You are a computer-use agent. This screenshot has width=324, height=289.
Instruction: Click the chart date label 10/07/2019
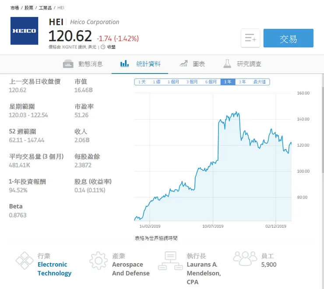coord(213,226)
